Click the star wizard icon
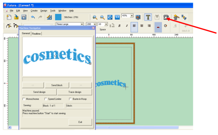The height and width of the screenshot is (135, 218). [x=176, y=17]
